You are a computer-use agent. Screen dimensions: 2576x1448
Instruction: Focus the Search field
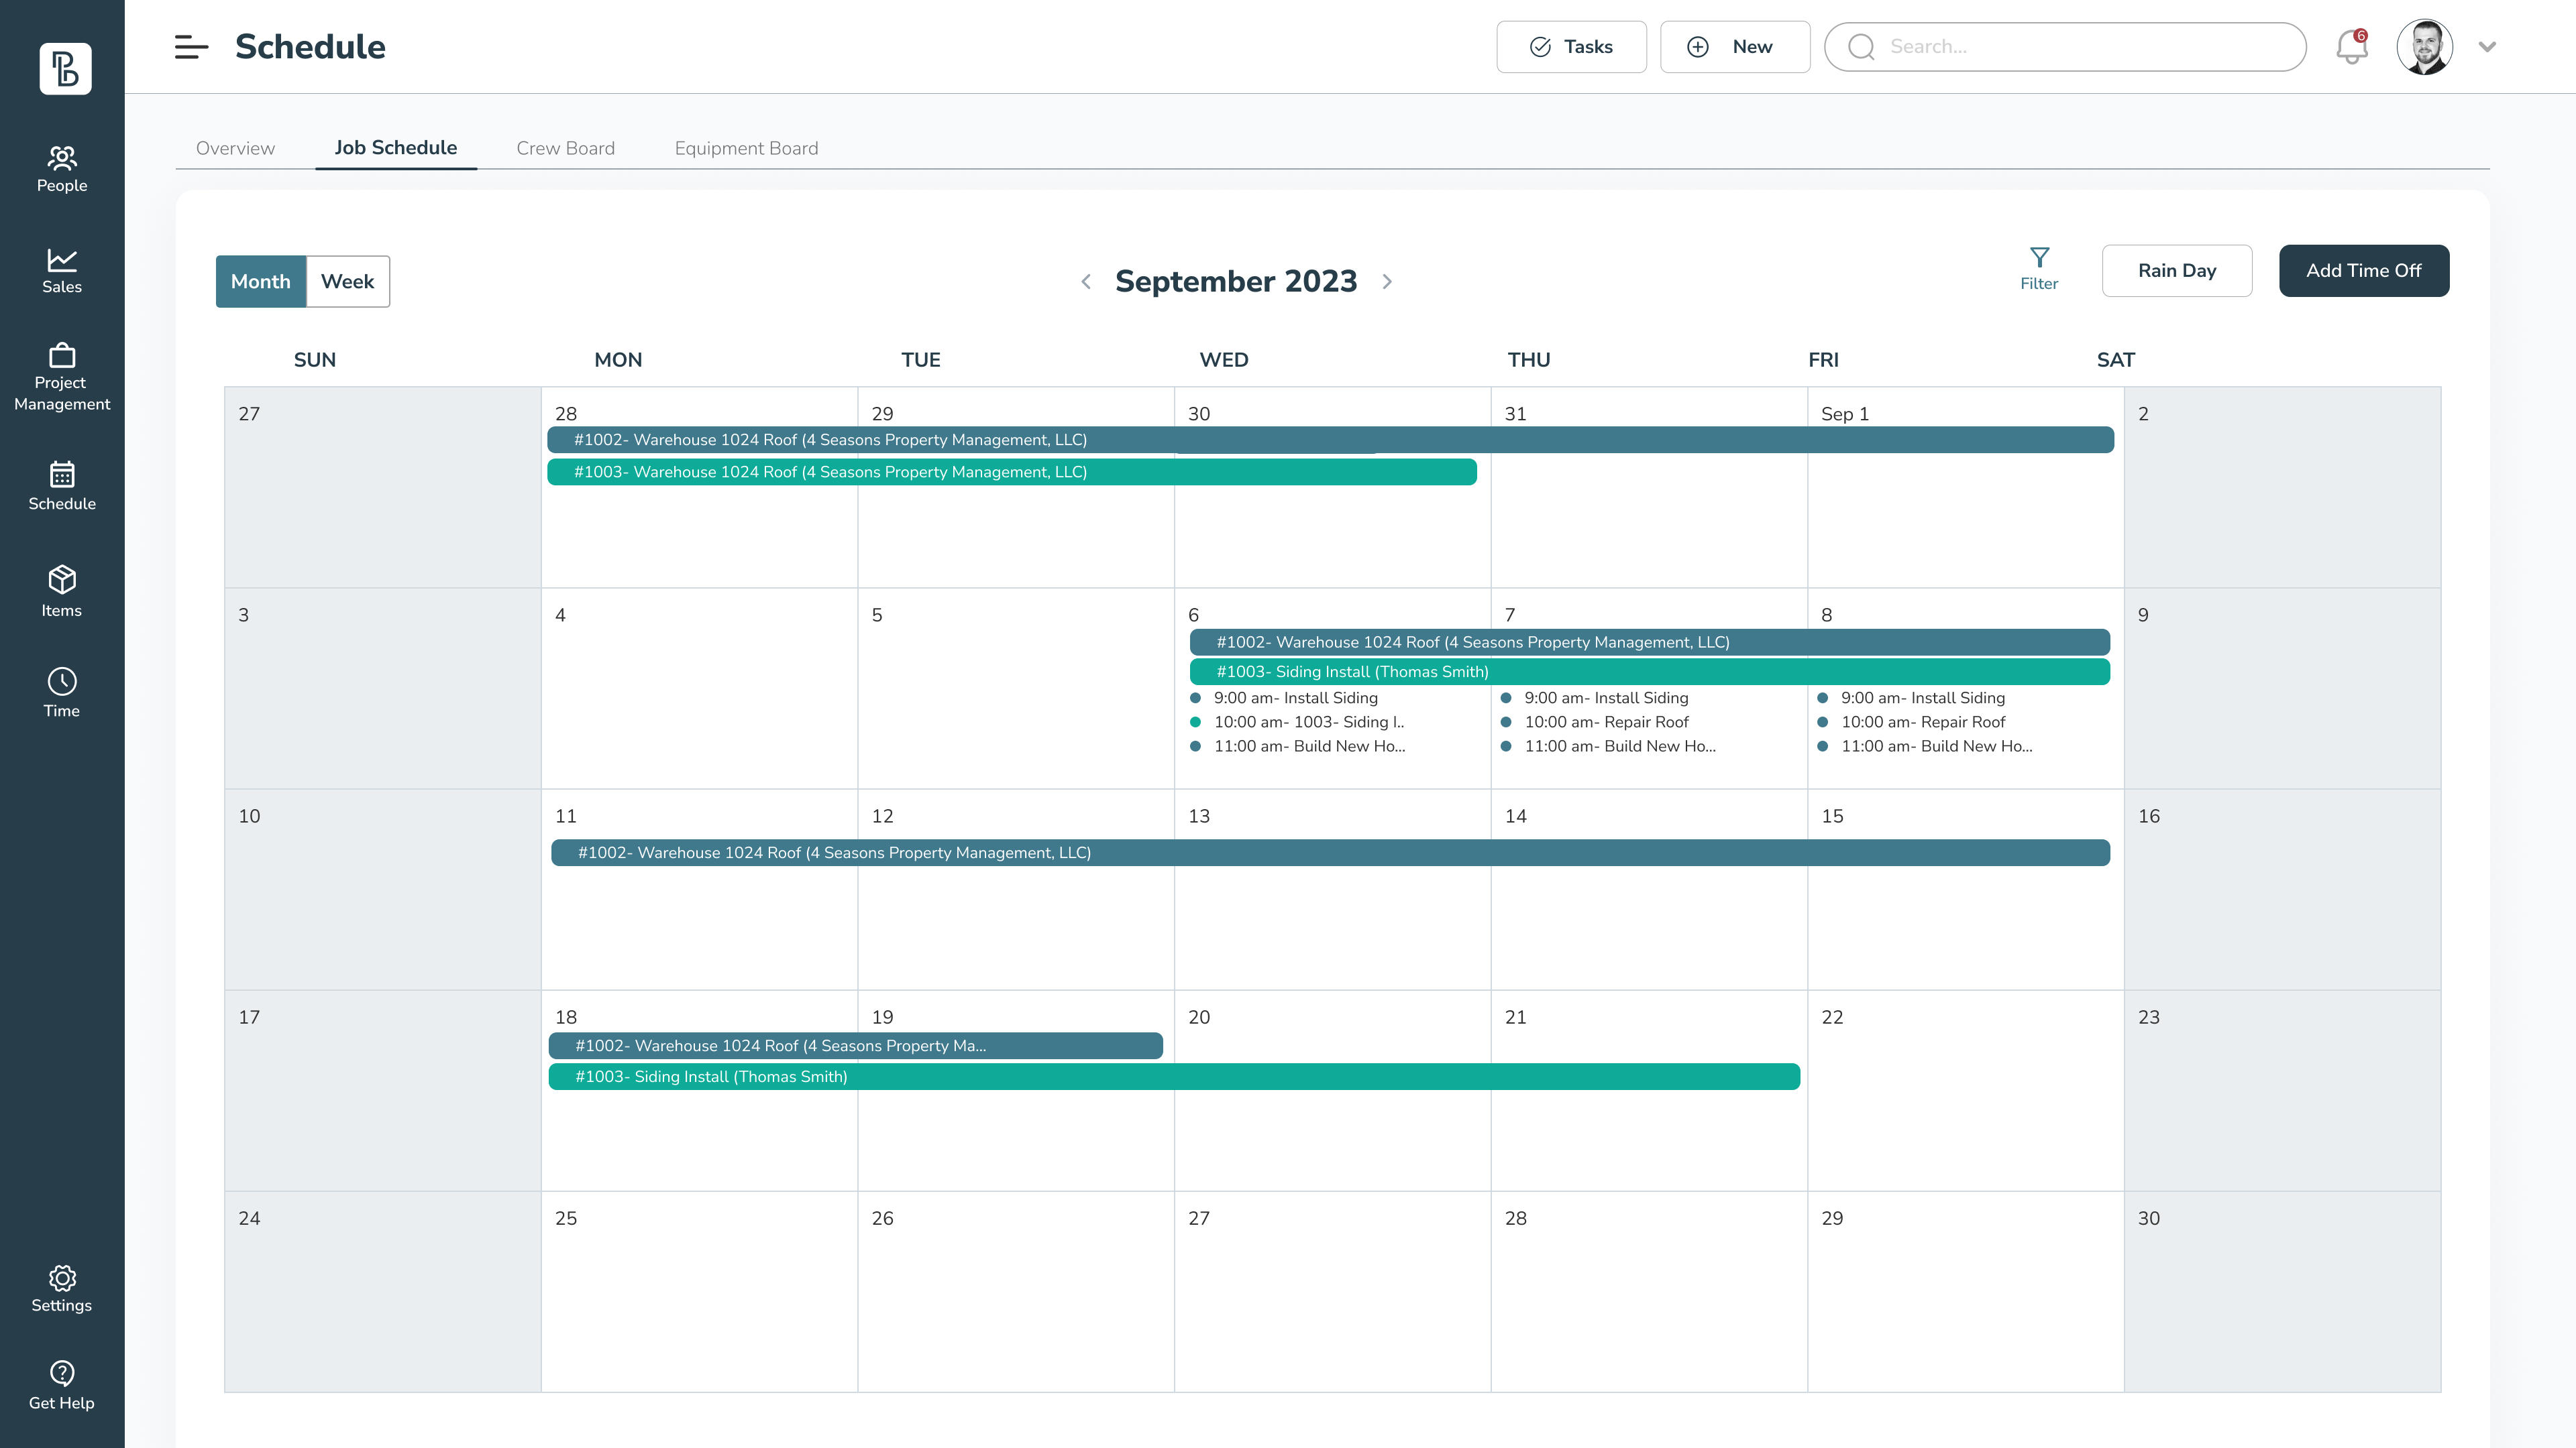tap(2065, 47)
